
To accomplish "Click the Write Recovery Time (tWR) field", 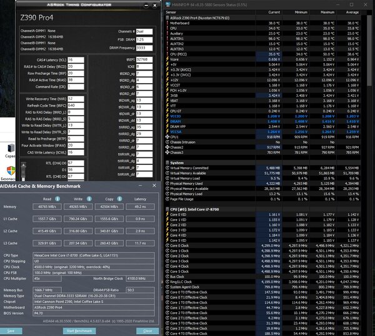I will 76,99.
